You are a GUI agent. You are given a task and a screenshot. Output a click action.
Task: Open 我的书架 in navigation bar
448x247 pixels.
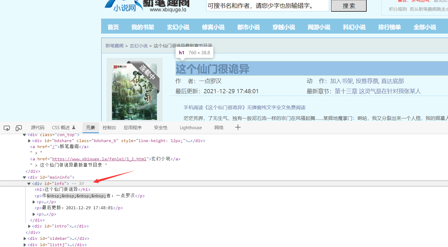(143, 27)
